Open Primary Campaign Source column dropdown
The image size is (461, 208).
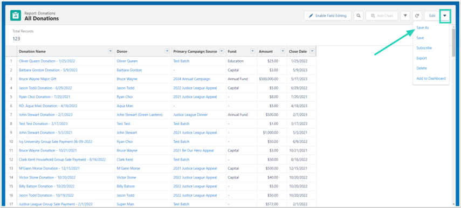(222, 51)
